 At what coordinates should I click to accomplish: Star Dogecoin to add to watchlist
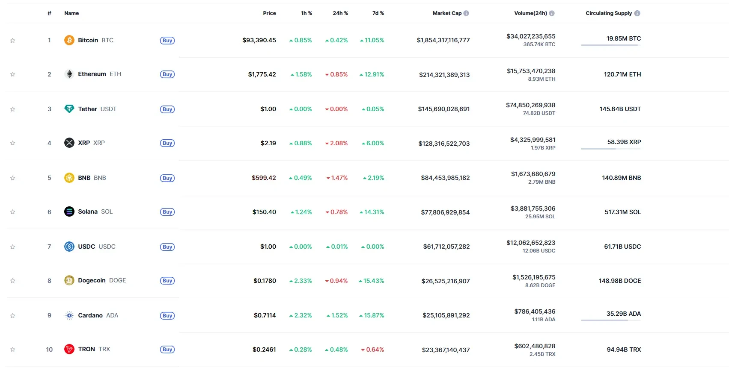(x=13, y=281)
